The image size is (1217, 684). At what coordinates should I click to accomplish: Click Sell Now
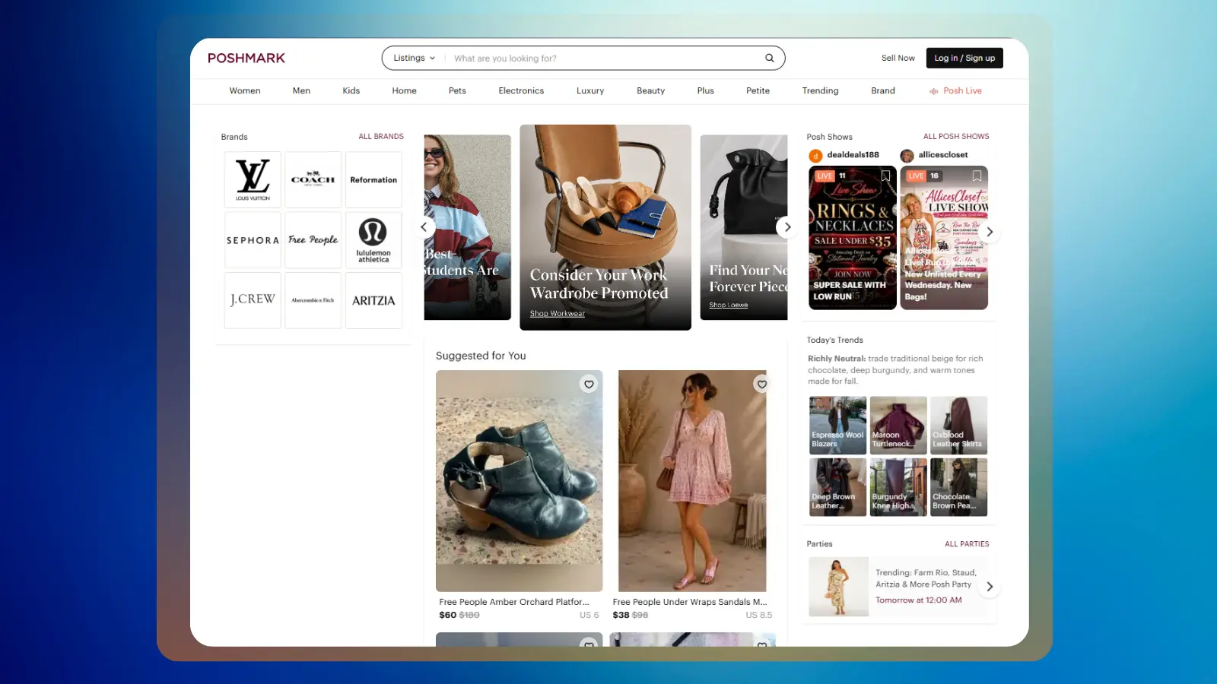point(898,58)
